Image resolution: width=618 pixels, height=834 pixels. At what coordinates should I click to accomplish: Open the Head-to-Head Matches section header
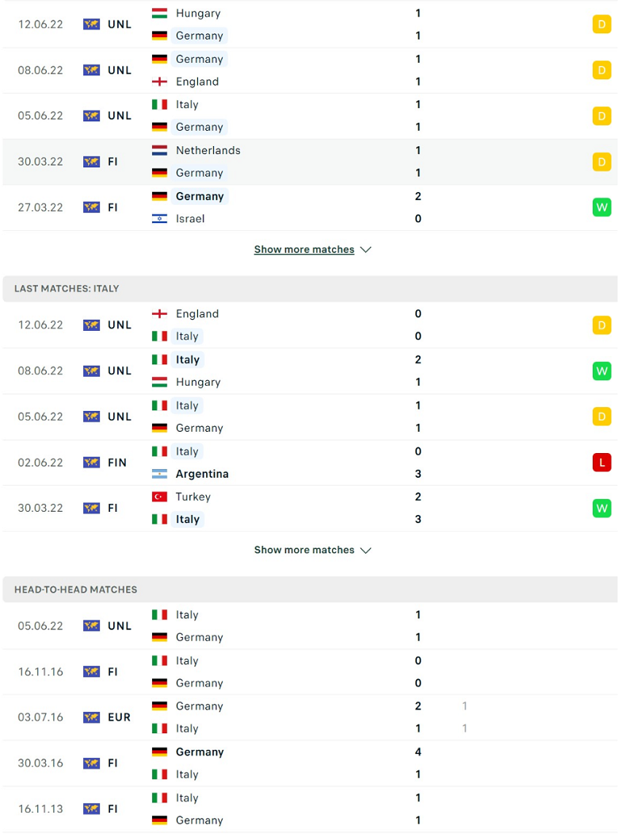(310, 590)
